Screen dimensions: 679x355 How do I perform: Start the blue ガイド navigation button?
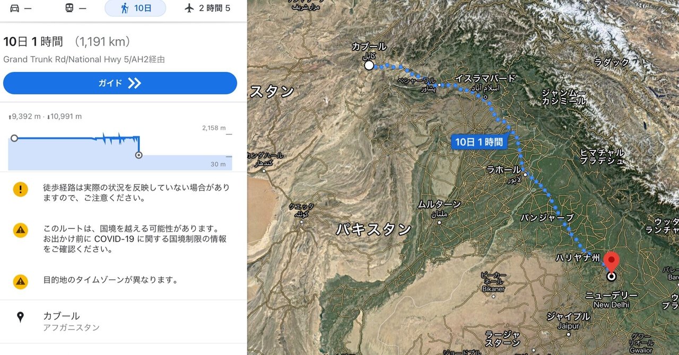(x=120, y=83)
